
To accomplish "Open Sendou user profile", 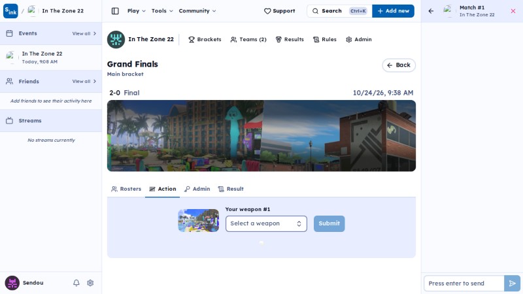I will (x=24, y=283).
